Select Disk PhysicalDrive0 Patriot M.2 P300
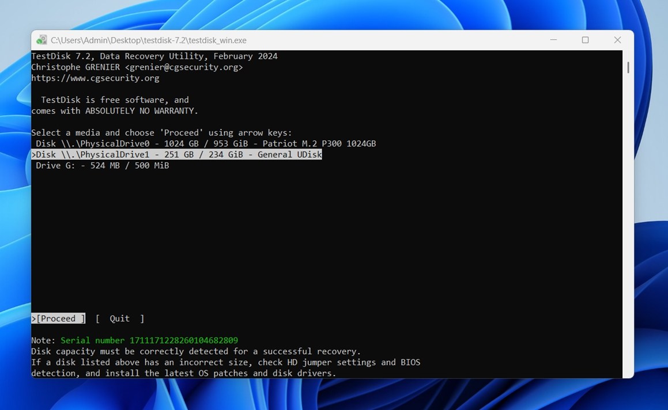 205,143
